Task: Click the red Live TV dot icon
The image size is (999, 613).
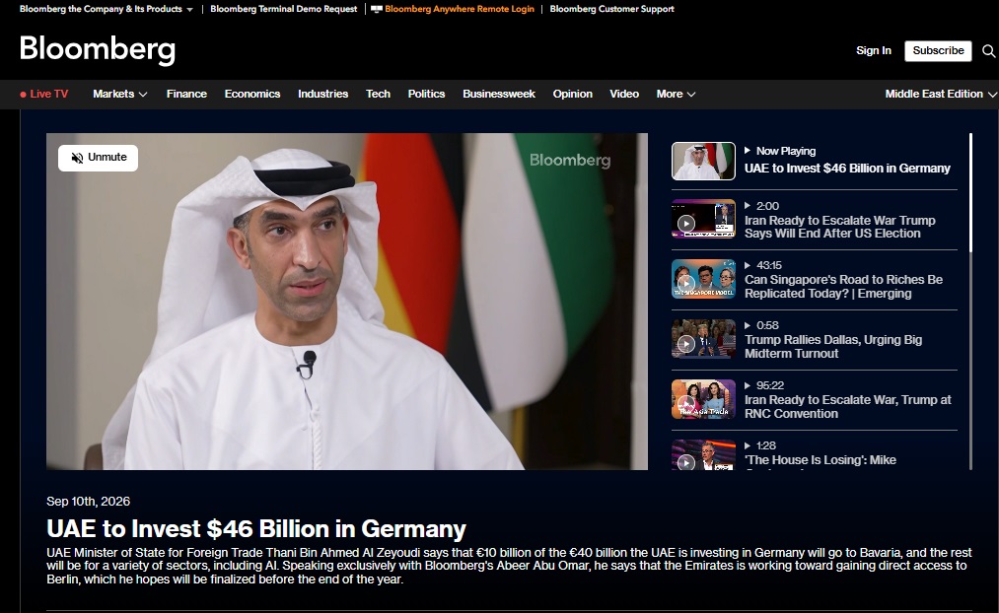Action: pos(23,95)
